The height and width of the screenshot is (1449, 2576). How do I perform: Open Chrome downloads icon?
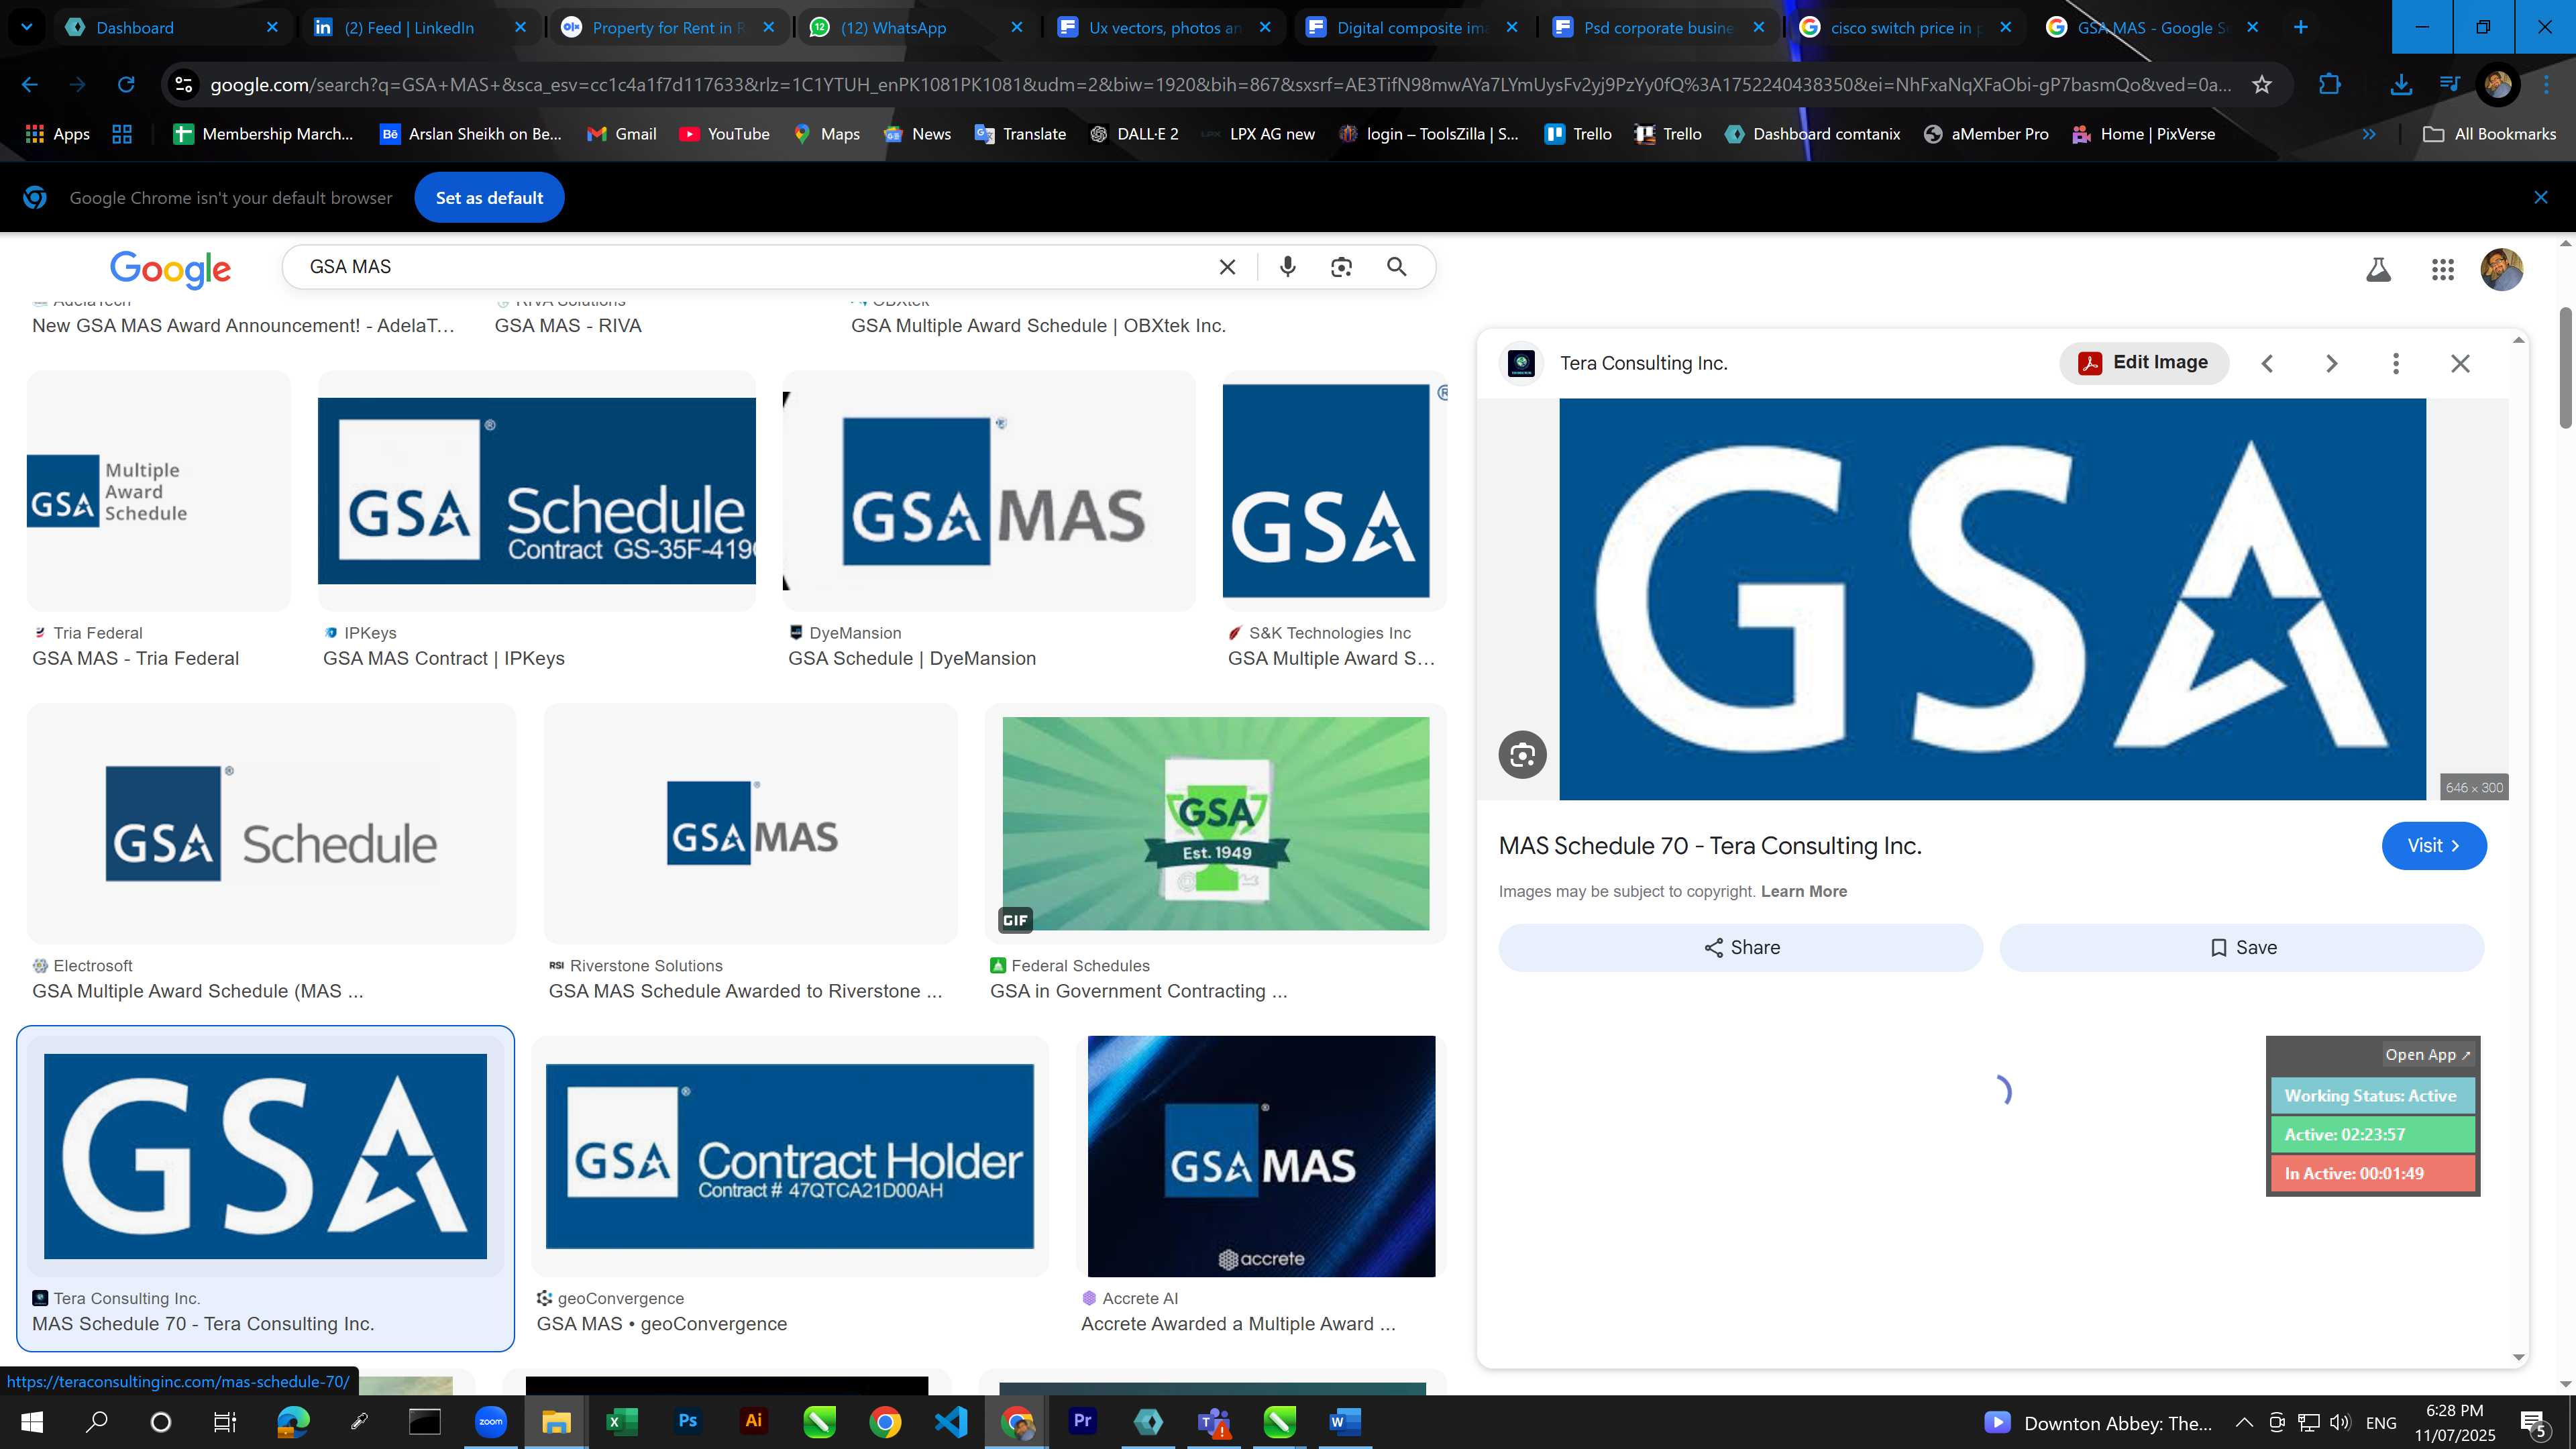2400,85
